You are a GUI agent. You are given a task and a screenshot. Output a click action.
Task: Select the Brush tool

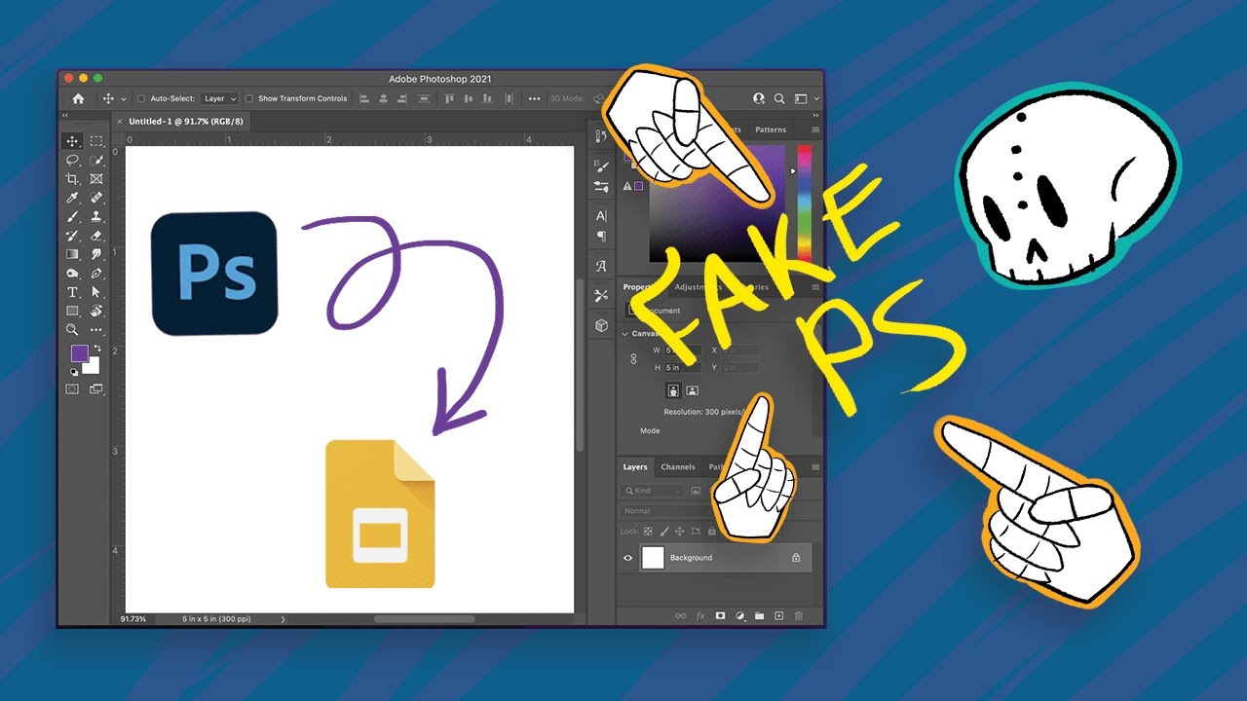[72, 216]
